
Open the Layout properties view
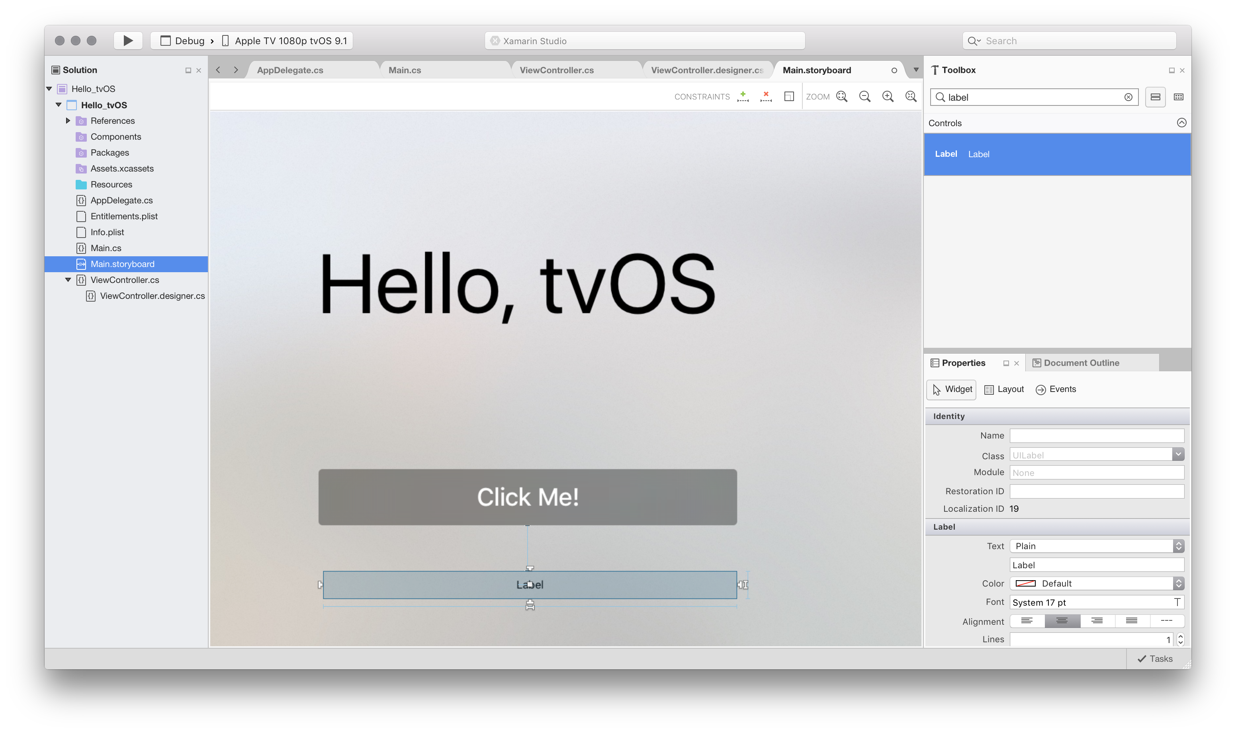[1004, 389]
